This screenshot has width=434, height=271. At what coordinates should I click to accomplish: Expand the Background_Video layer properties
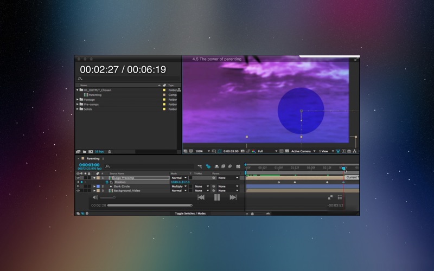coord(94,191)
